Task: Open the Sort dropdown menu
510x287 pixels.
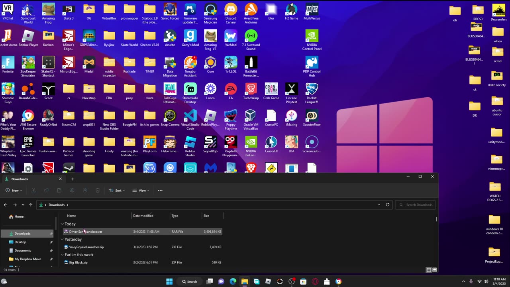Action: tap(117, 191)
